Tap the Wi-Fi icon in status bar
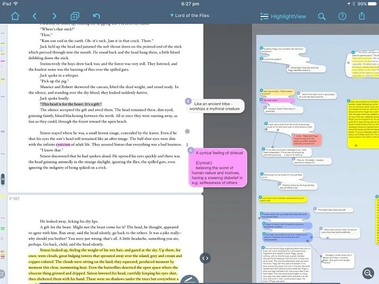 16,3
